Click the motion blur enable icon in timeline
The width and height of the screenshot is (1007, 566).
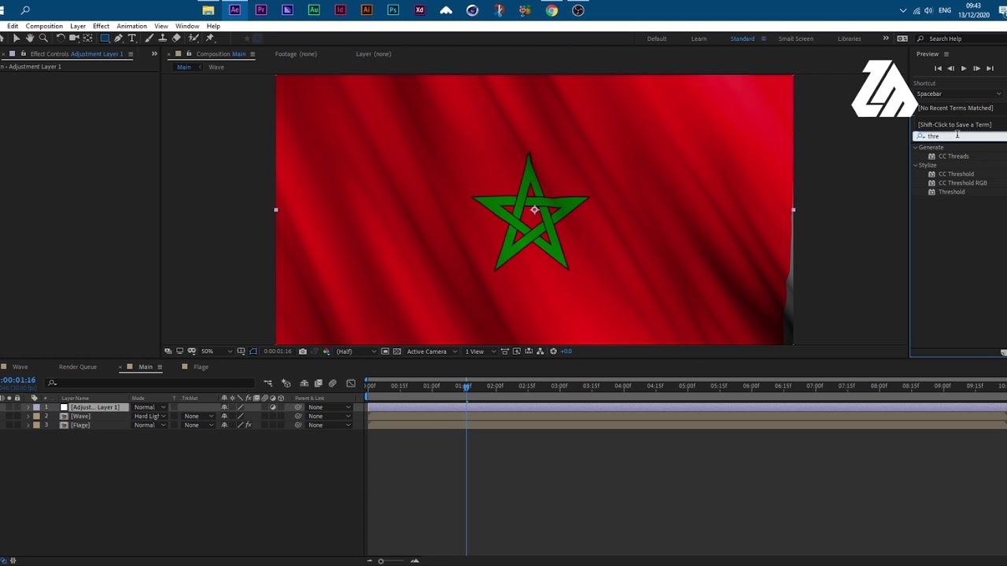coord(332,383)
